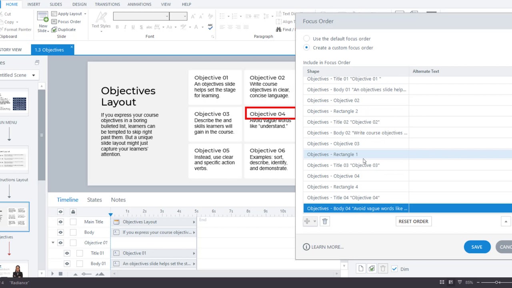
Task: Click the SAVE button
Action: (477, 247)
